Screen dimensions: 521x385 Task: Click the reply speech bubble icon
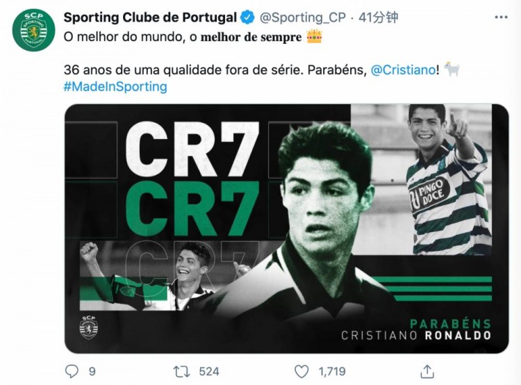[72, 371]
